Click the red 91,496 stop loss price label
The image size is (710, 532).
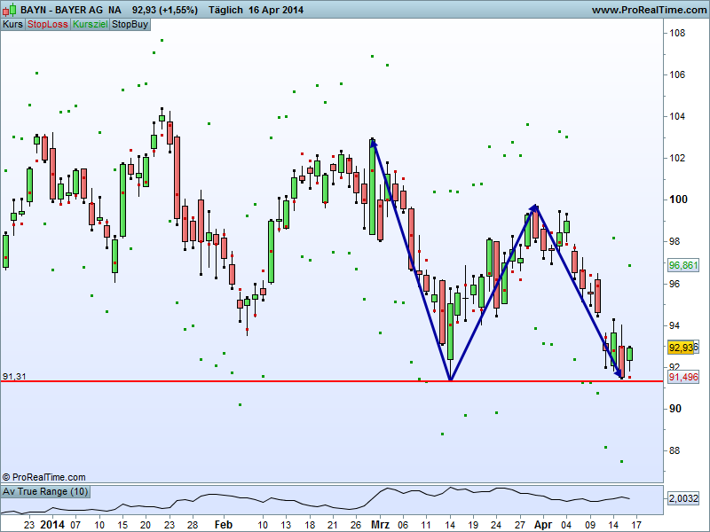coord(683,377)
